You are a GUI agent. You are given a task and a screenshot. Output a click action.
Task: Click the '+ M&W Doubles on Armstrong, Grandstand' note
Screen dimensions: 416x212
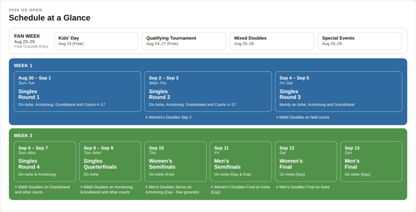(107, 190)
